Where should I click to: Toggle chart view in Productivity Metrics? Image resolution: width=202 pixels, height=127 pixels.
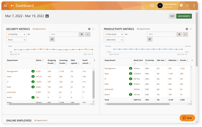185,34
